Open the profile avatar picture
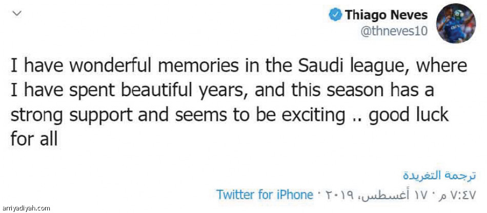Viewport: 487px width, 213px height. (x=456, y=23)
